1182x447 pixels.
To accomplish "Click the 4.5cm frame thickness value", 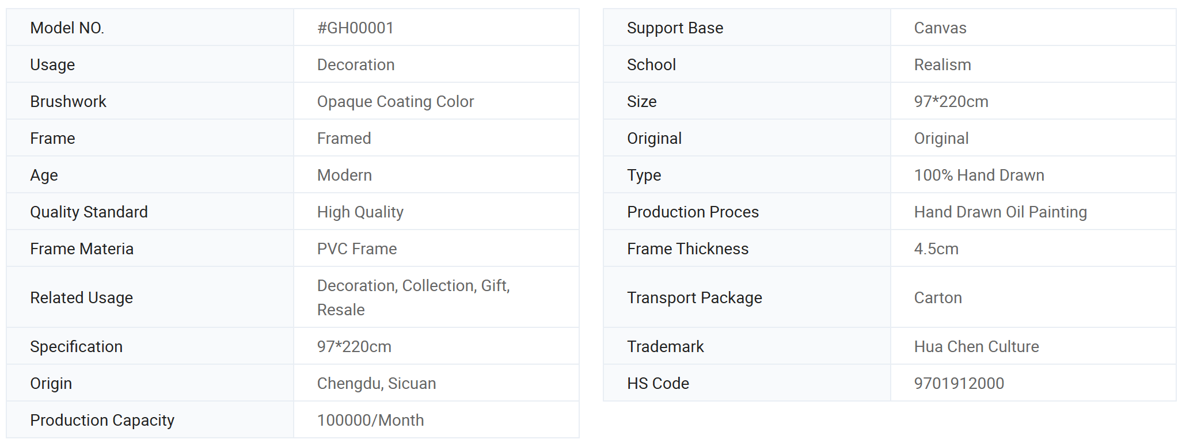I will click(x=936, y=249).
